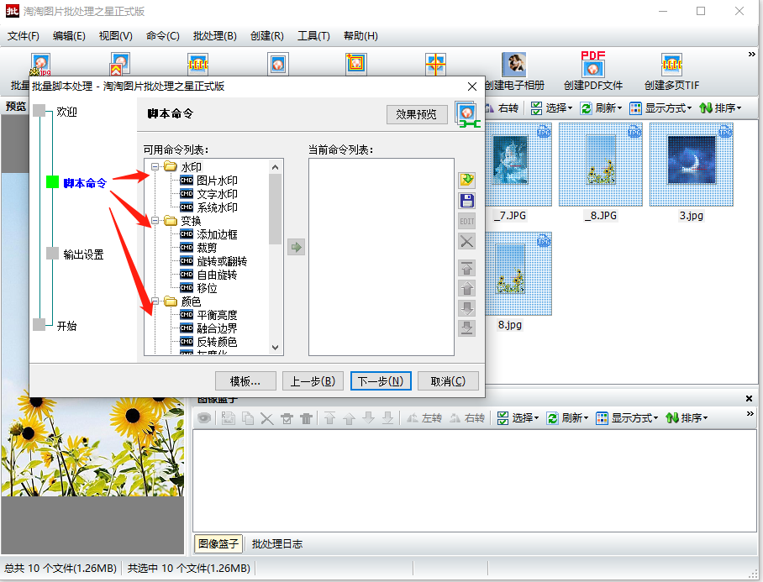Screen dimensions: 763x582
Task: Click the 创建多页TIF toolbar icon
Action: 671,64
